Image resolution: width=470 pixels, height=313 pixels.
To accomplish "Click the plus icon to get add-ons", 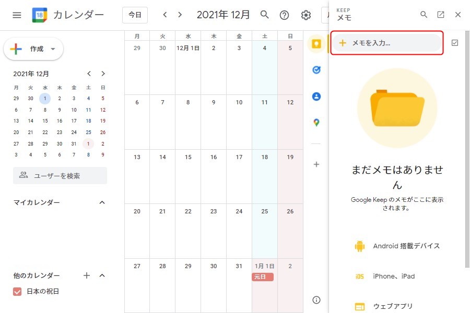I will pyautogui.click(x=316, y=164).
